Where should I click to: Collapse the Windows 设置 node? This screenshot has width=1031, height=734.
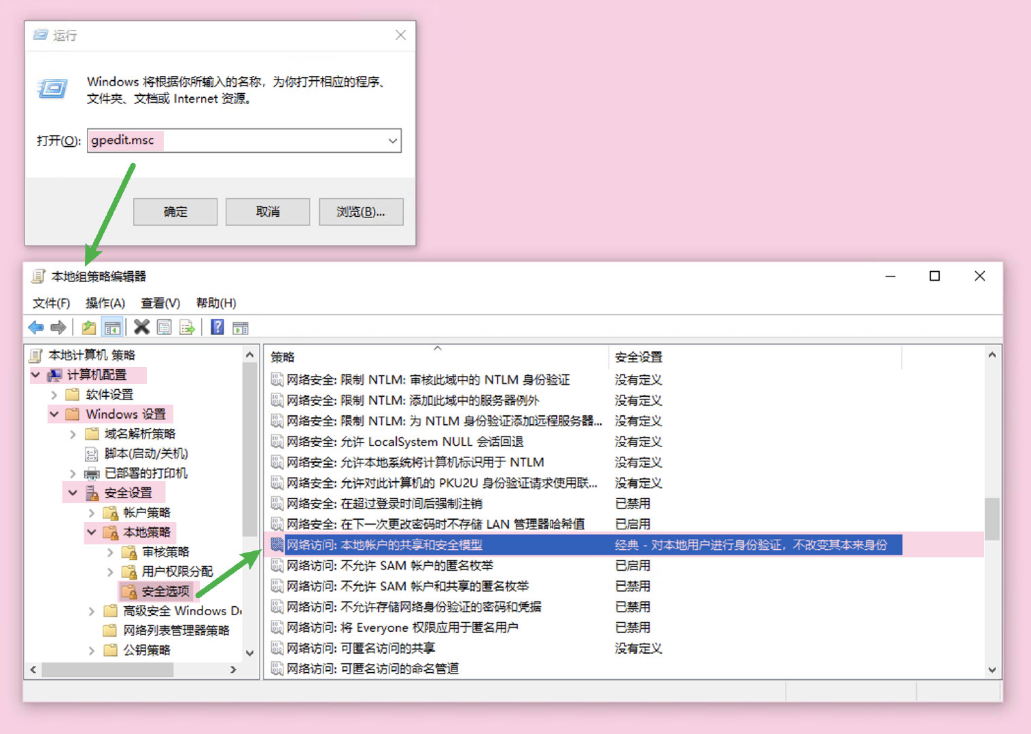tap(54, 414)
